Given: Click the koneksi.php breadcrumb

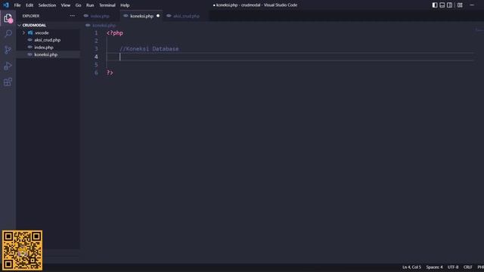Looking at the screenshot, I should point(104,25).
